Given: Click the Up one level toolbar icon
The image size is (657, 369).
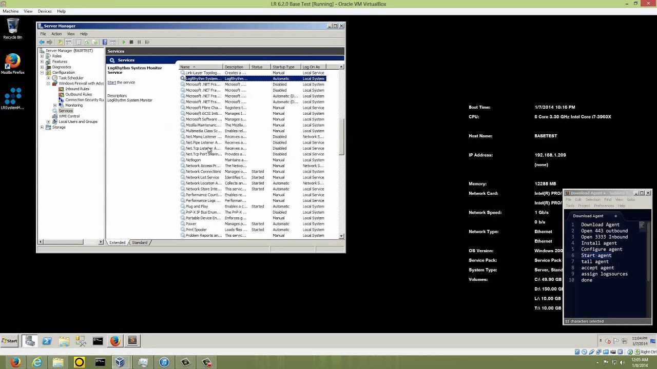Looking at the screenshot, I should coord(60,42).
